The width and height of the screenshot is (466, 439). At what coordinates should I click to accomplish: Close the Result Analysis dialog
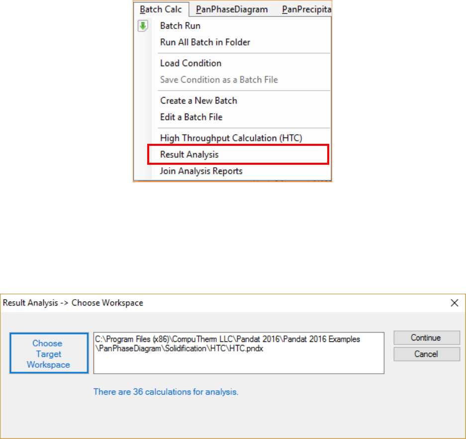point(455,303)
